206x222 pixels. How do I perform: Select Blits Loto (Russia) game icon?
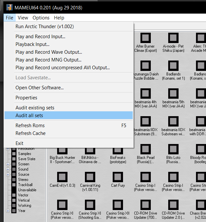click(173, 150)
